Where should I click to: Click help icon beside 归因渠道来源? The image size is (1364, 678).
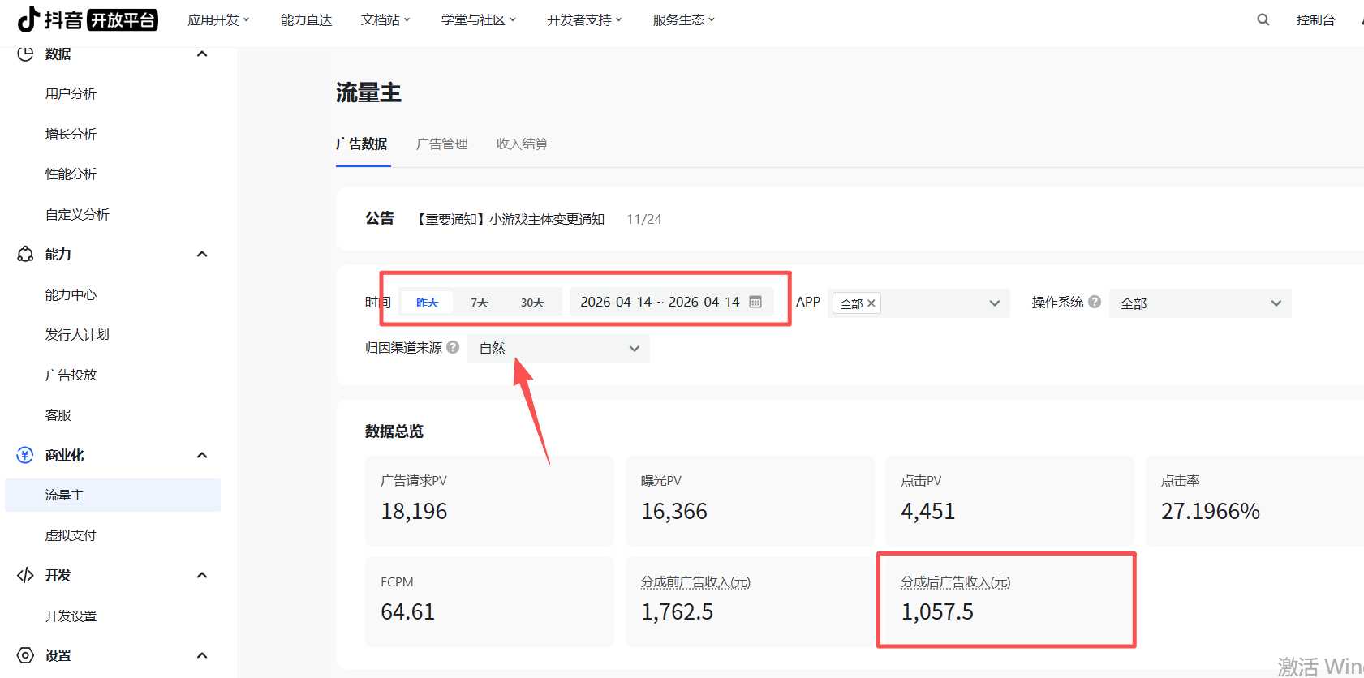click(453, 347)
